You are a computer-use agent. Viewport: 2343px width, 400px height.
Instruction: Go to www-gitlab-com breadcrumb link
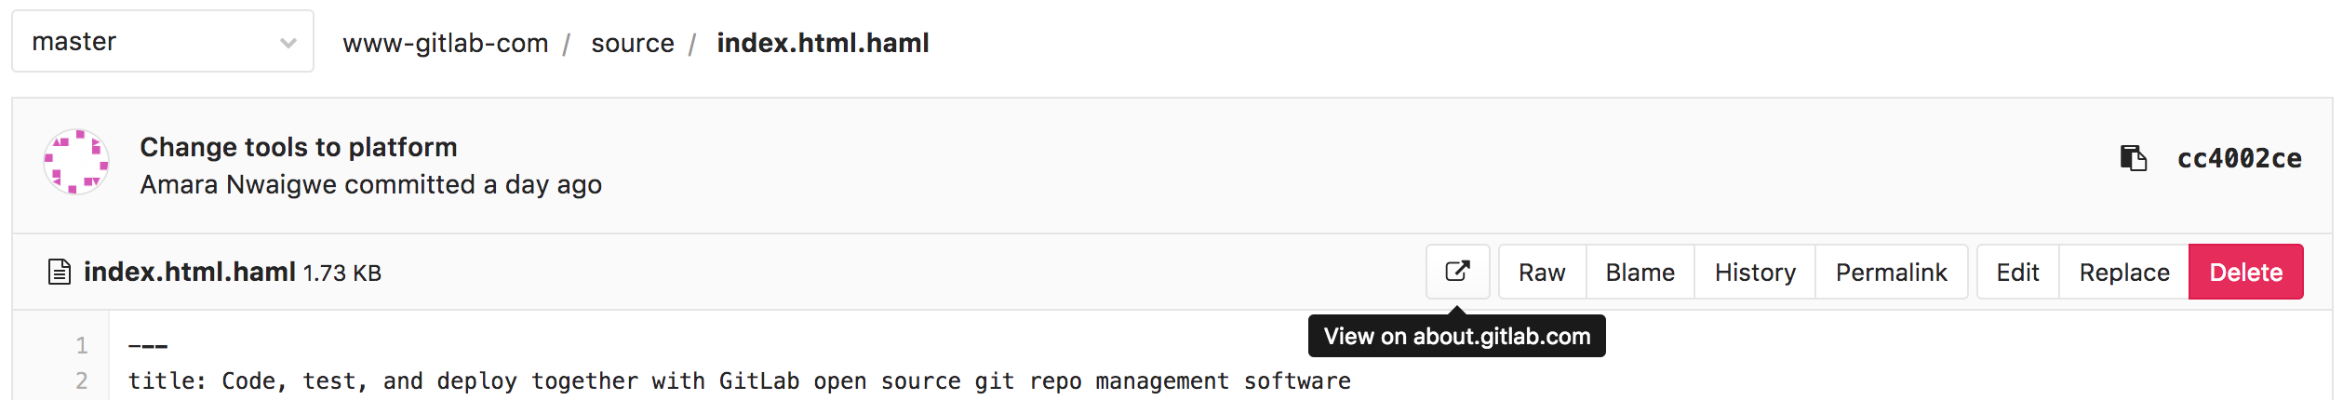[x=445, y=44]
